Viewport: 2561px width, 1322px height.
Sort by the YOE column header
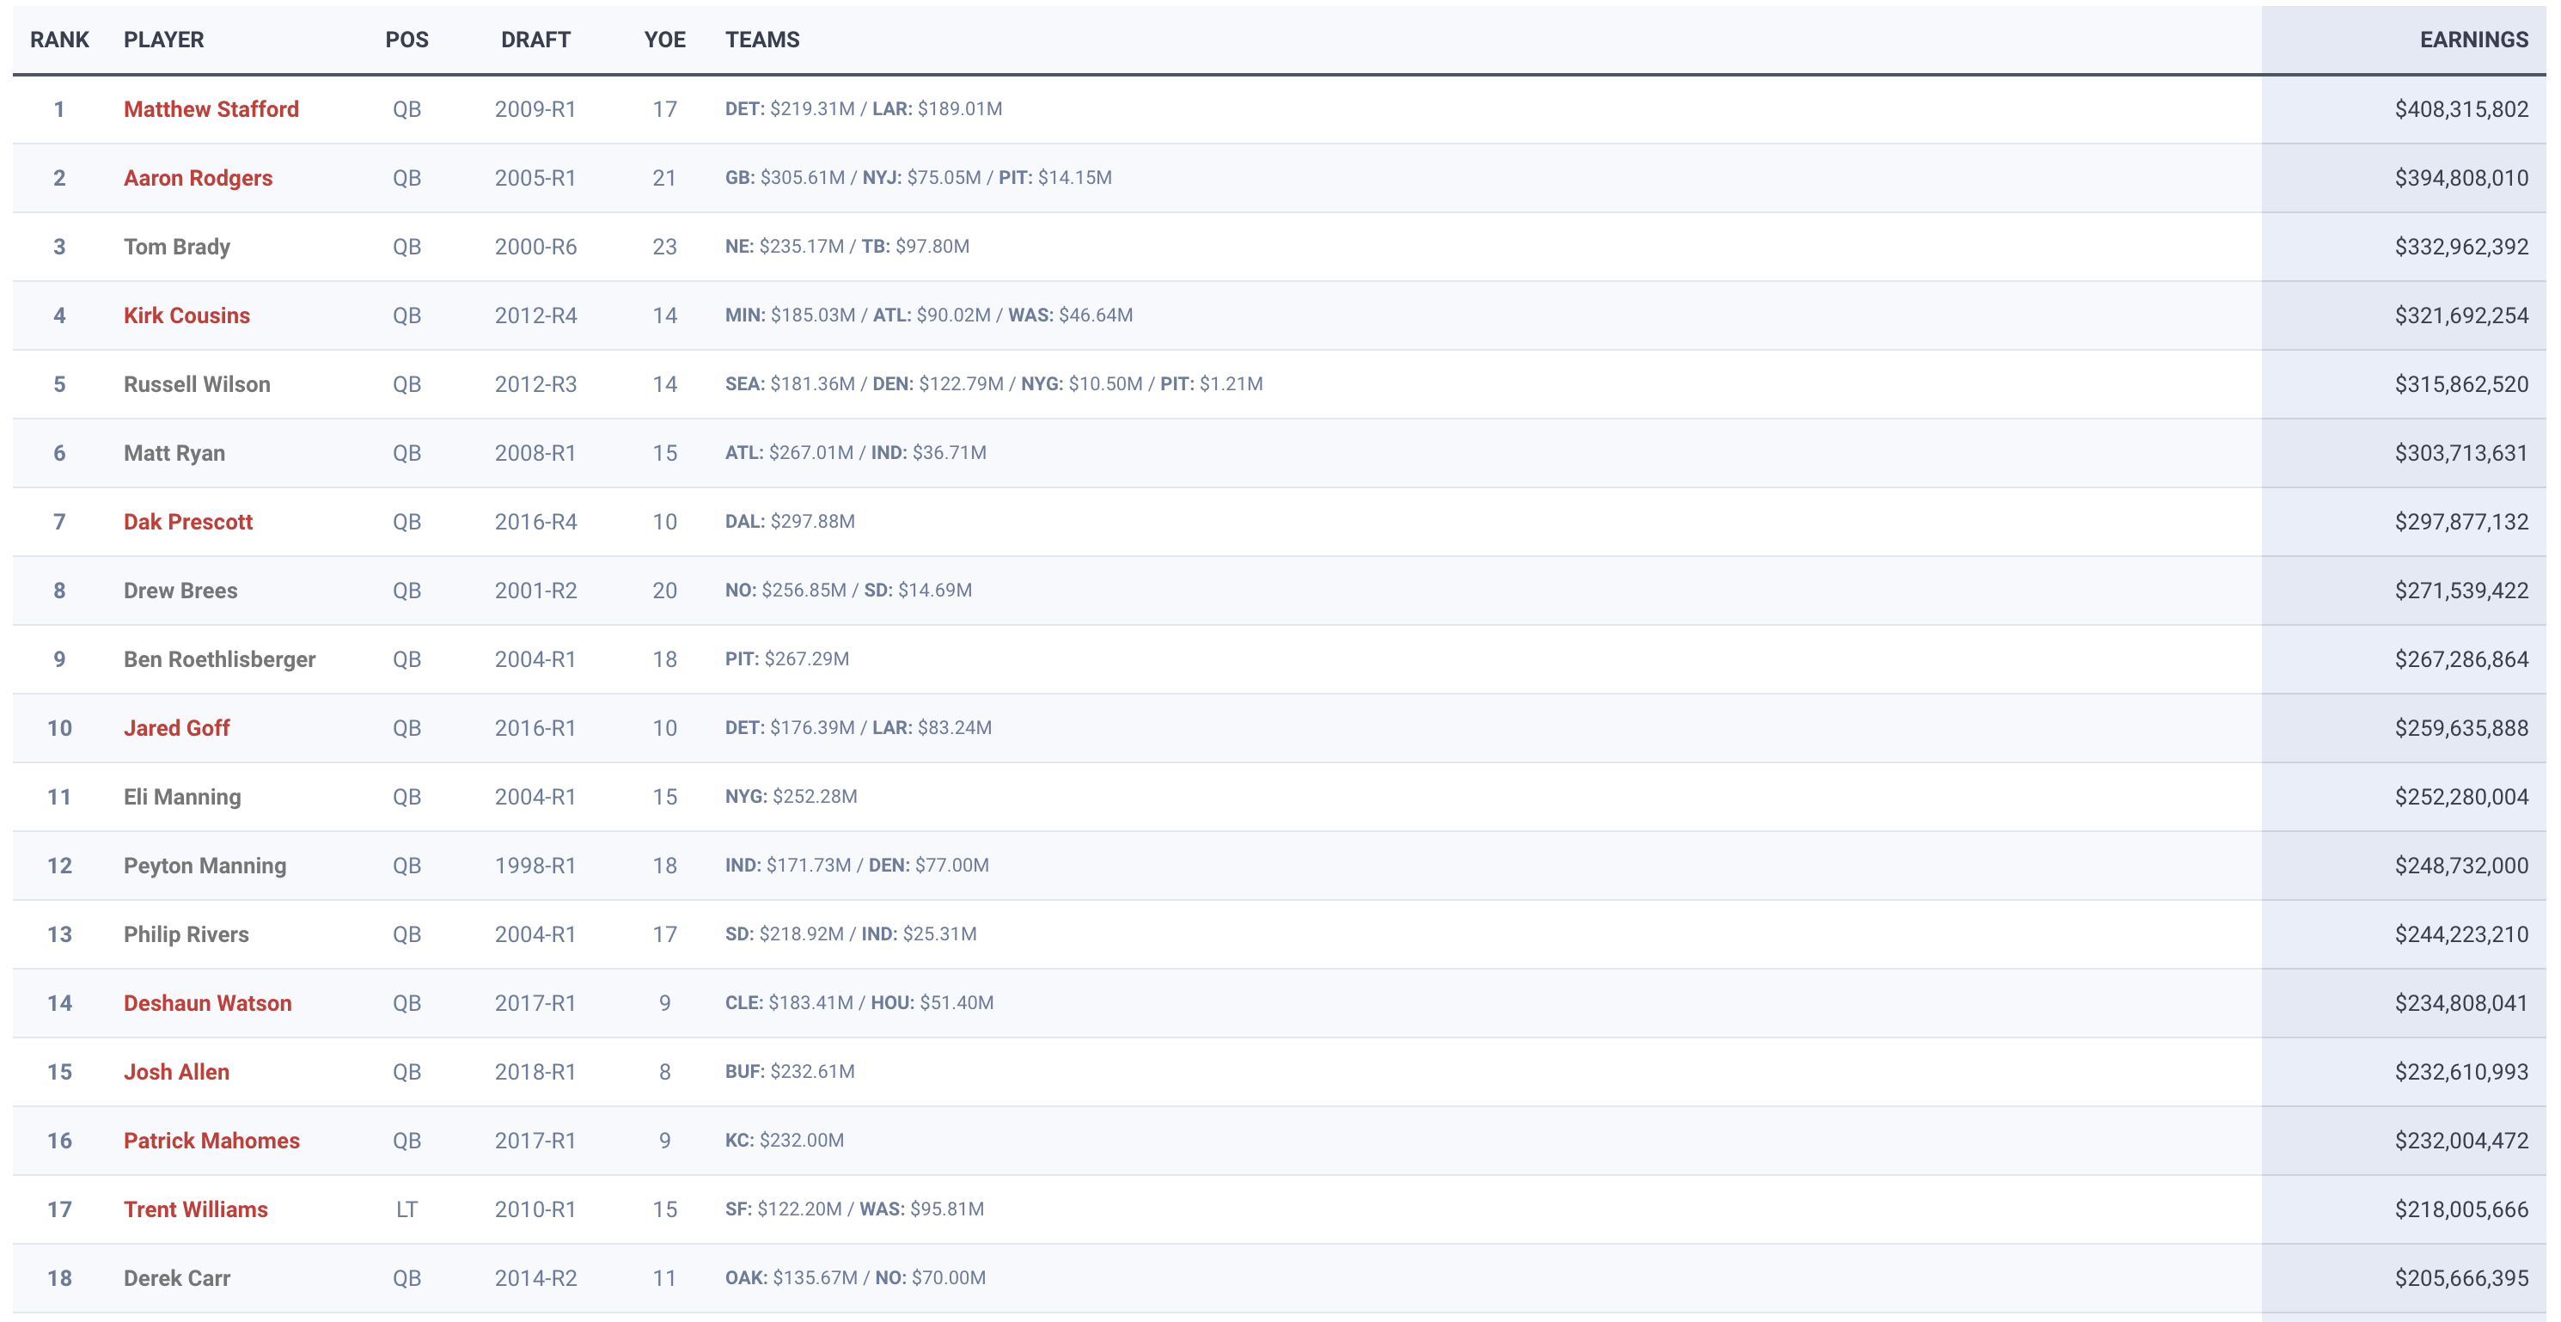[x=665, y=40]
